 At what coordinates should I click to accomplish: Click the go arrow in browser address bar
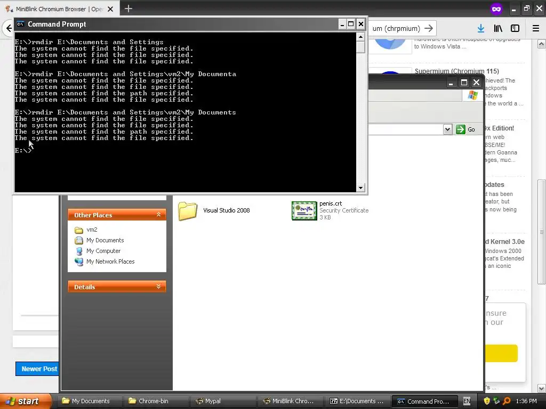(x=429, y=29)
